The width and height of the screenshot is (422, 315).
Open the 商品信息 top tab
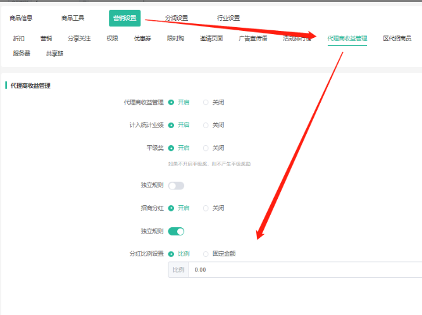[x=21, y=18]
